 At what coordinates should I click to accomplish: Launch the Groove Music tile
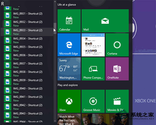[93, 101]
